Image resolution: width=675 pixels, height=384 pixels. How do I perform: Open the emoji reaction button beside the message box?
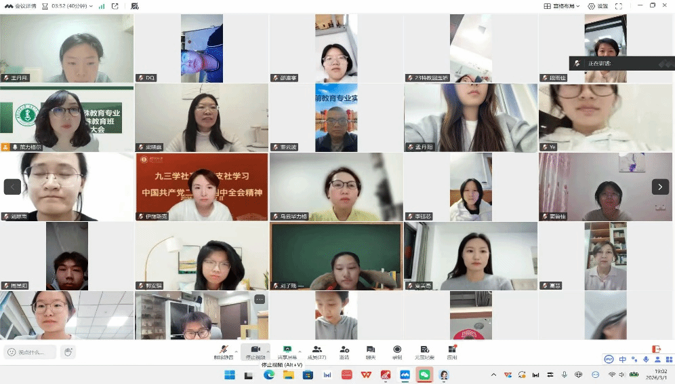pos(67,351)
